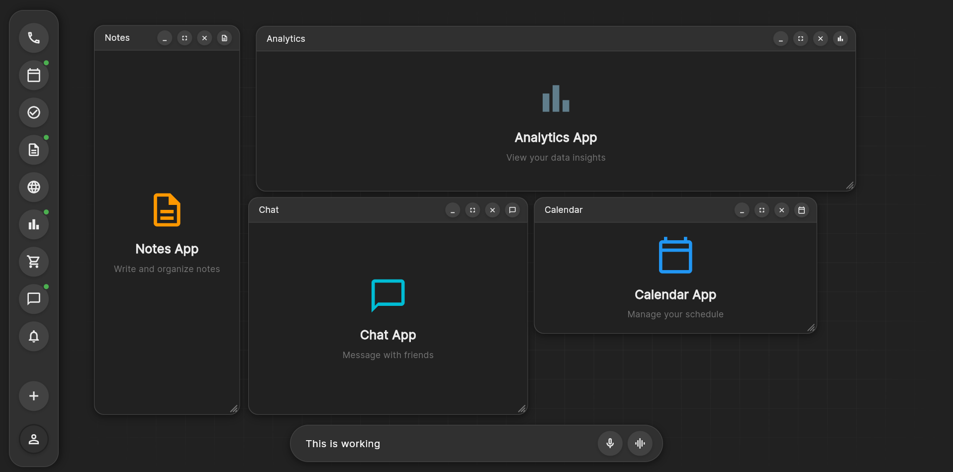
Task: Click the 'Notes App' heading text
Action: click(x=167, y=249)
